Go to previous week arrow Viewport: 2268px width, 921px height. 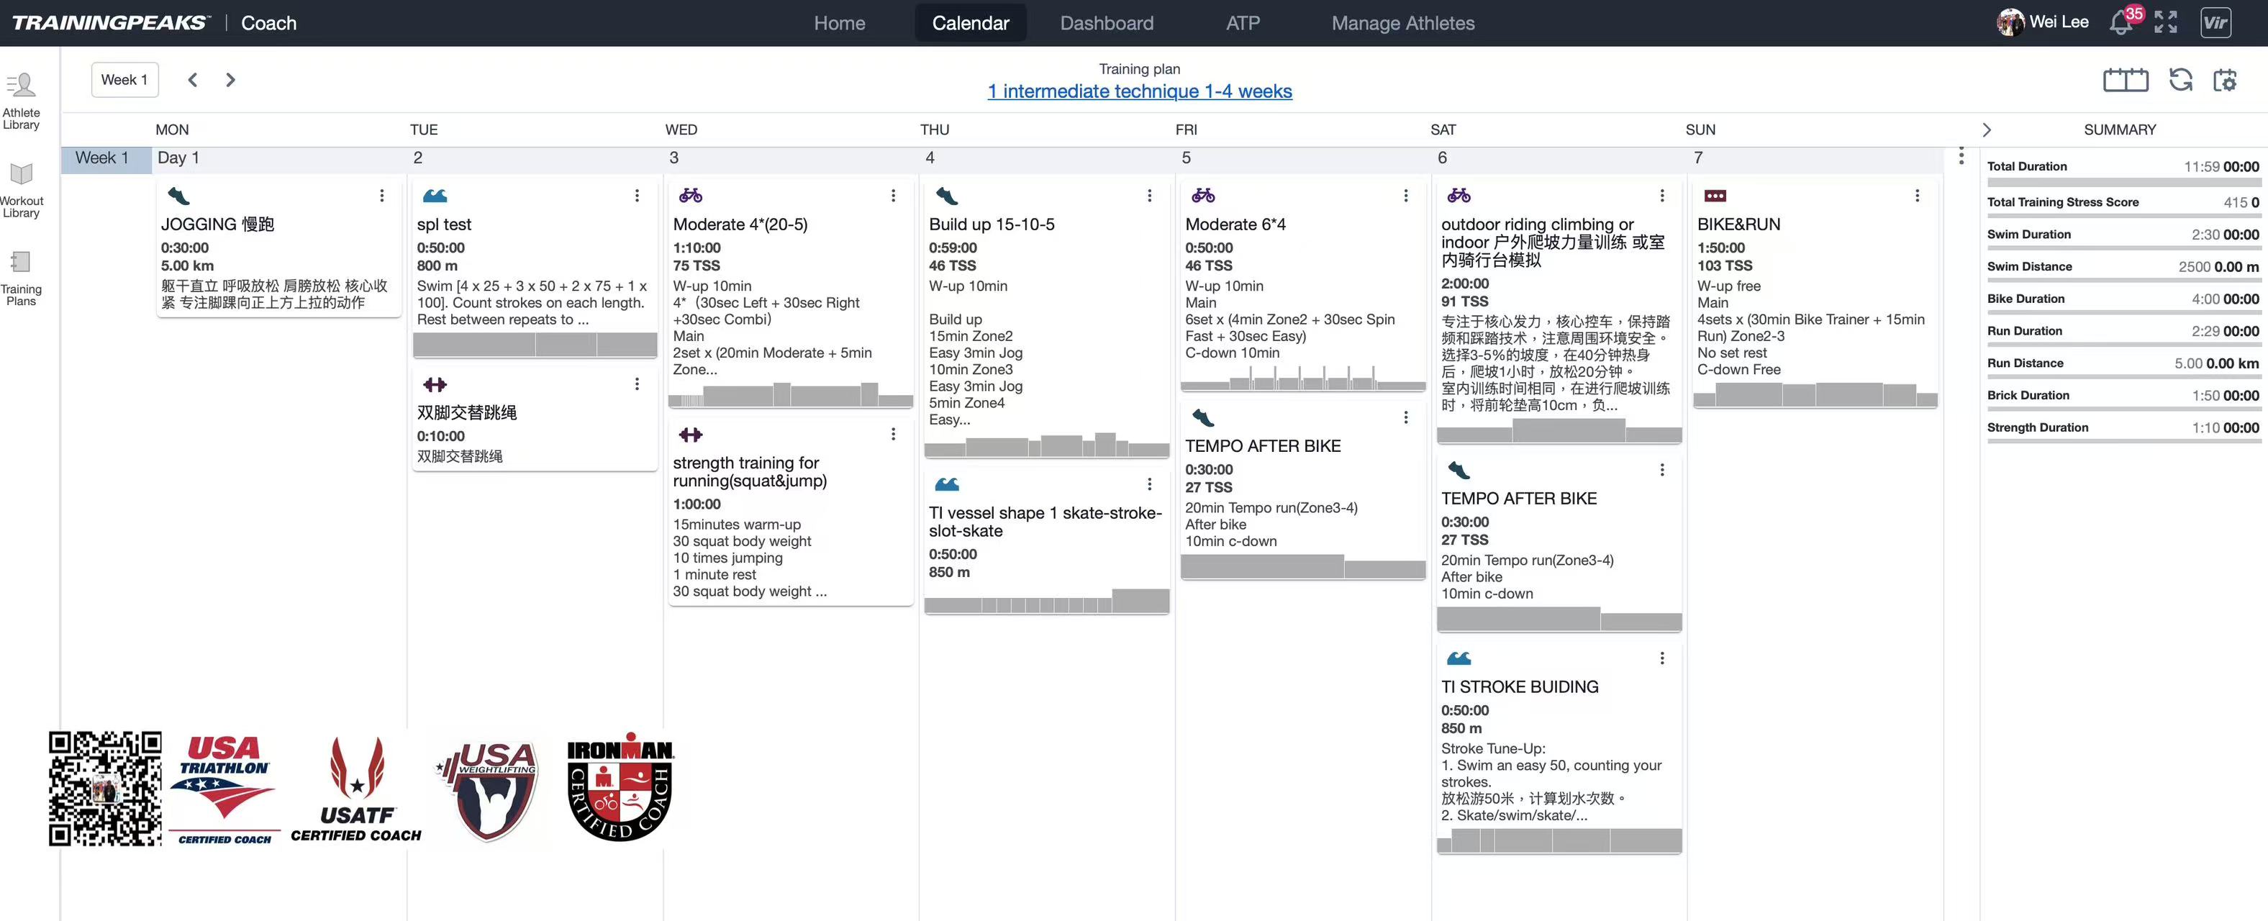(193, 80)
